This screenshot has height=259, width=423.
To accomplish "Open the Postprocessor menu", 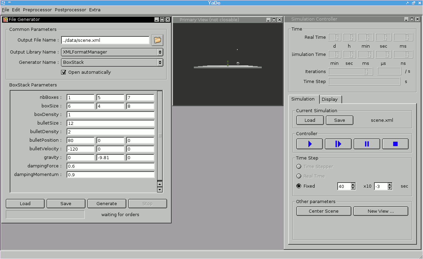I will (x=70, y=10).
